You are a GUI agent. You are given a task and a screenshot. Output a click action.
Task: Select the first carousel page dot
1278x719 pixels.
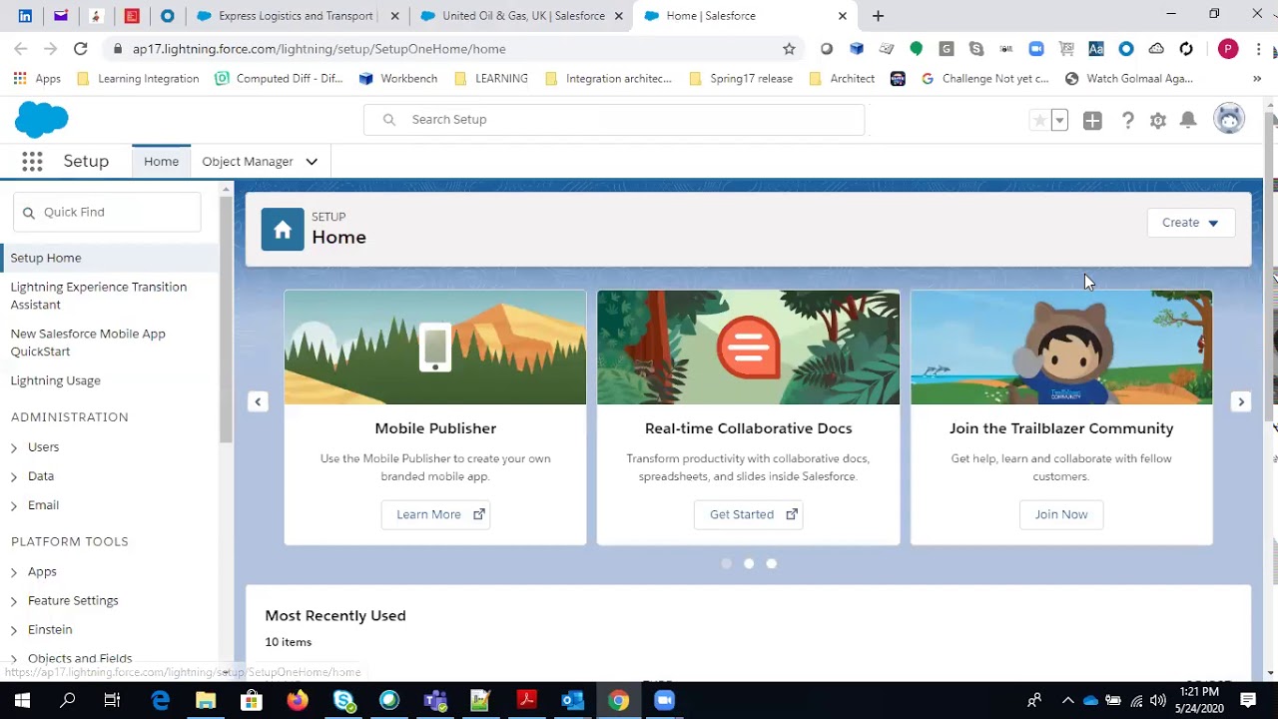pyautogui.click(x=726, y=563)
